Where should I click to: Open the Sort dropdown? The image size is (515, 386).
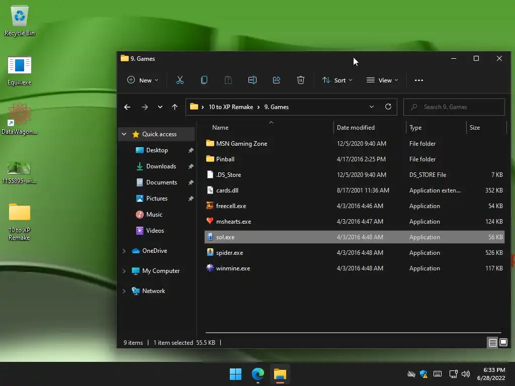tap(337, 80)
